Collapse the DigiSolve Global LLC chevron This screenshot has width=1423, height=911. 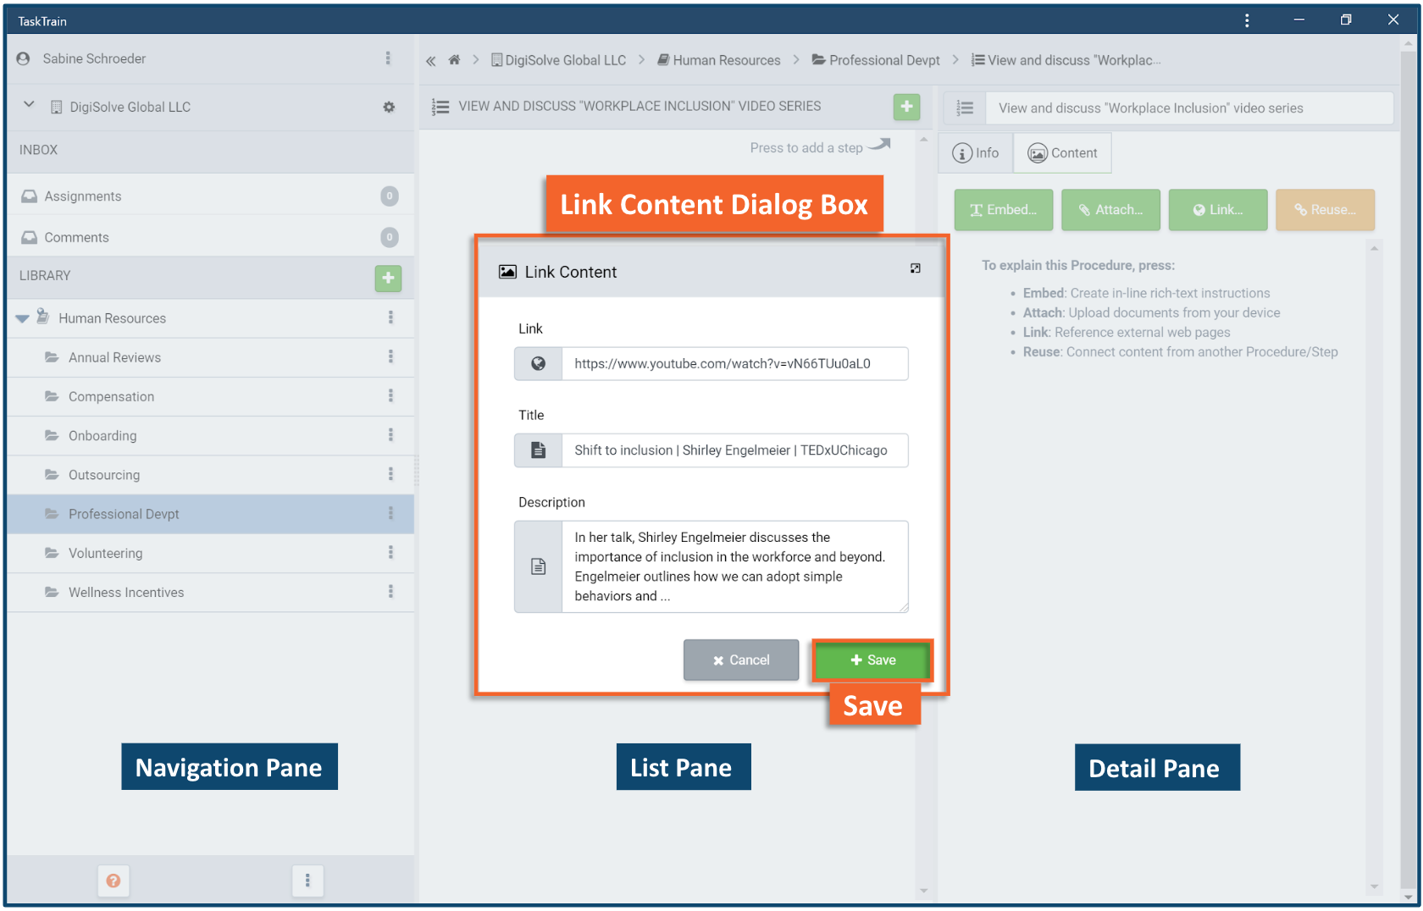(x=29, y=105)
